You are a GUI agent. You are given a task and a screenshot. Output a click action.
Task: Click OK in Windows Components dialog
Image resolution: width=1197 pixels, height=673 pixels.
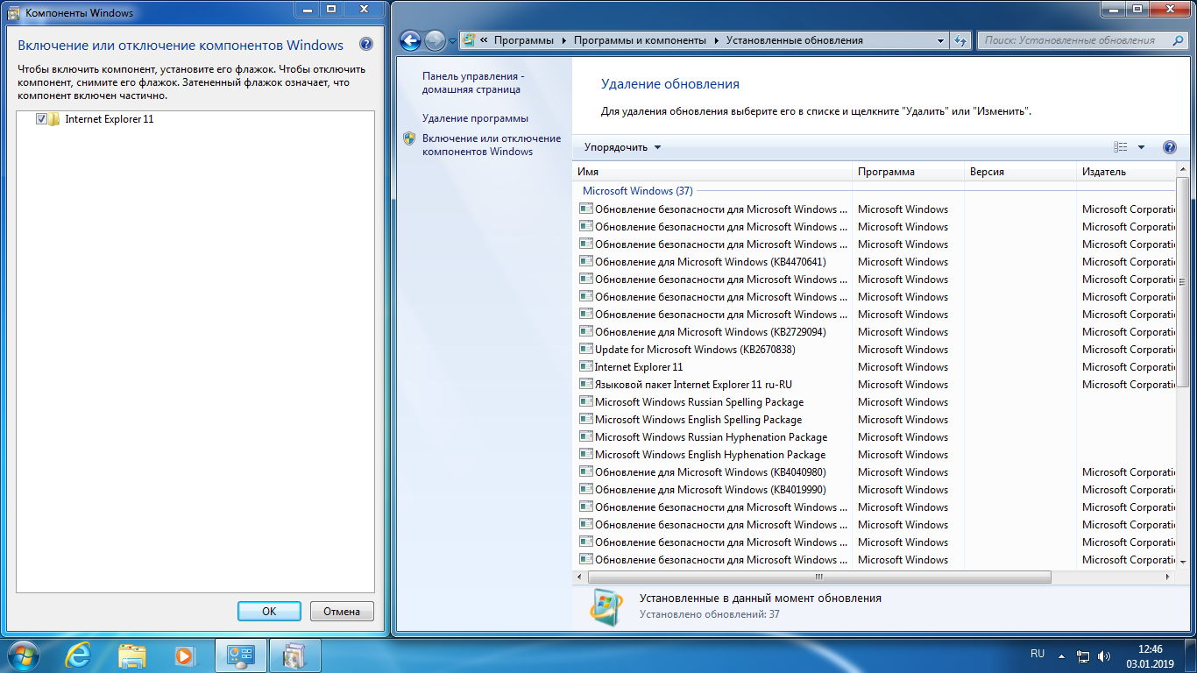point(269,612)
